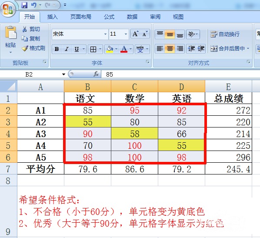Decrease the cell indent
Screen dimensions: 260x238
(191, 49)
